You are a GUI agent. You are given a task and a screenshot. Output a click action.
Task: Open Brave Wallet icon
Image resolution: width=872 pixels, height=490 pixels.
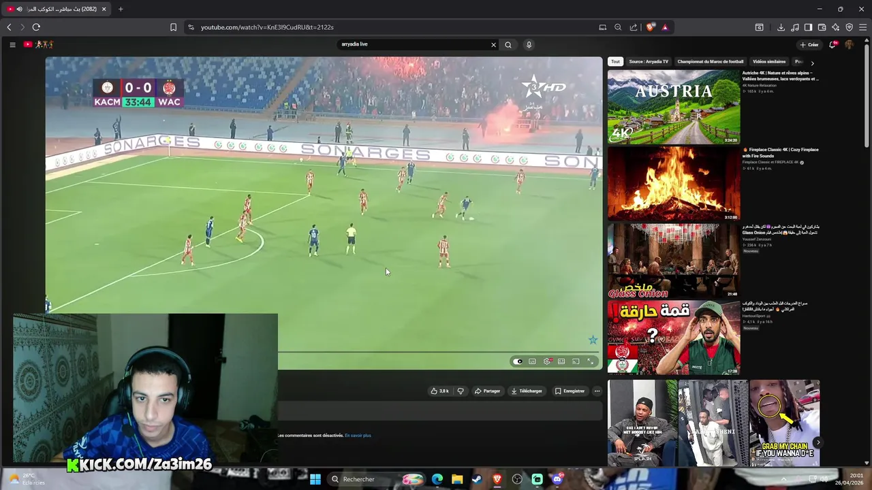pyautogui.click(x=822, y=27)
